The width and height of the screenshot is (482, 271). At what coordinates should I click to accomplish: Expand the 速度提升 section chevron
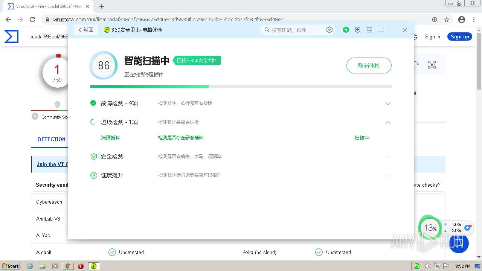[x=388, y=175]
